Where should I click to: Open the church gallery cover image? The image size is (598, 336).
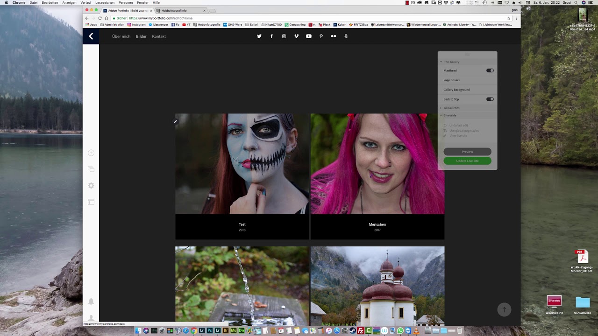click(x=377, y=286)
